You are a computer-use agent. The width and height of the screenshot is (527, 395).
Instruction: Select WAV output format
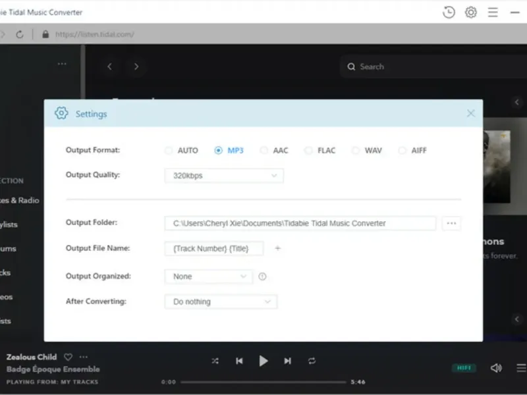tap(367, 151)
